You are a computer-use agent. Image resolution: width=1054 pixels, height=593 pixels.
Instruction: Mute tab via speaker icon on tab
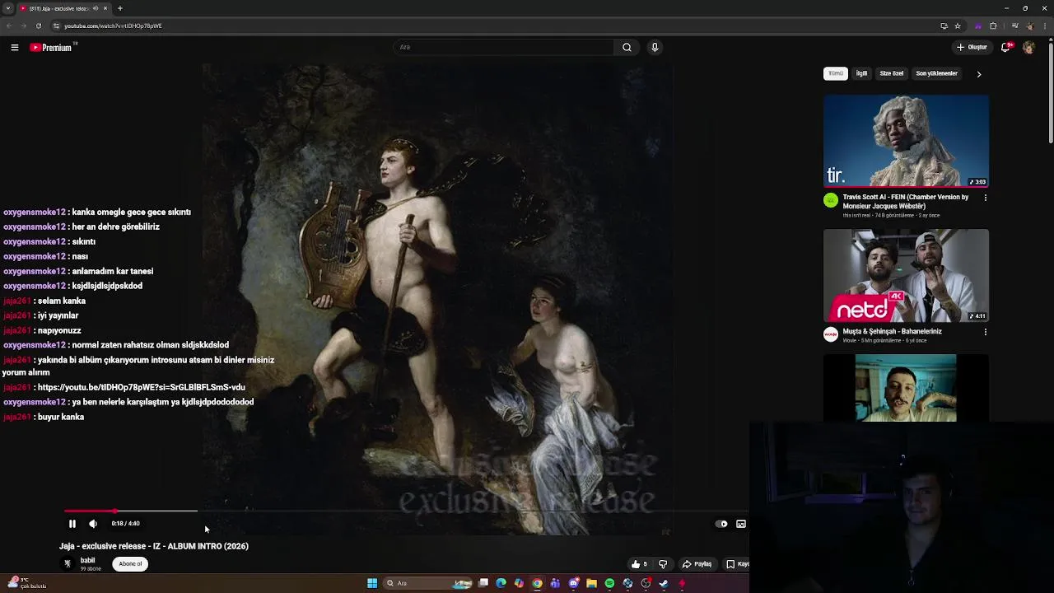[95, 8]
